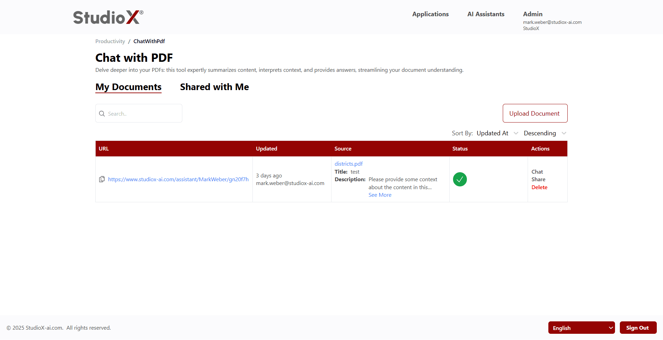The width and height of the screenshot is (663, 340).
Task: Click the green checkmark status icon
Action: 460,179
